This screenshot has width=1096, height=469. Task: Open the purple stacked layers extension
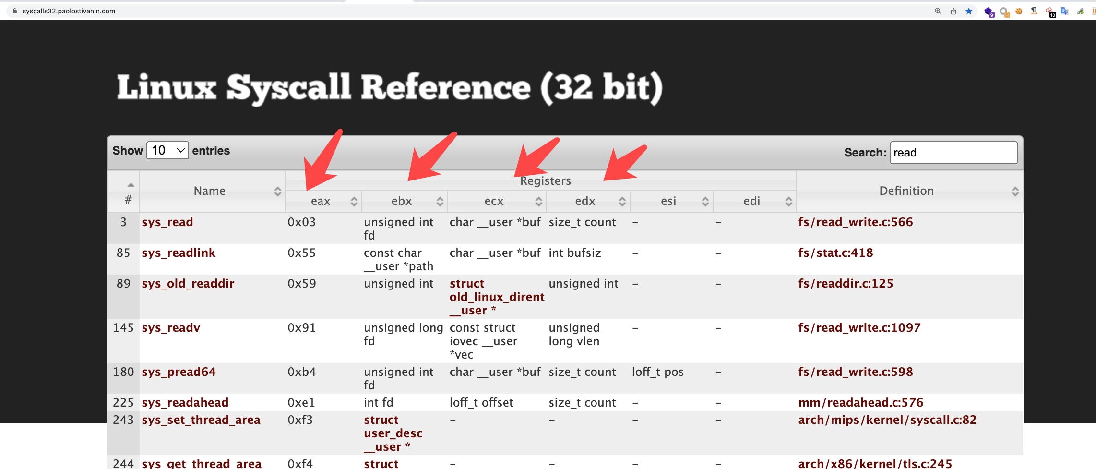point(989,12)
